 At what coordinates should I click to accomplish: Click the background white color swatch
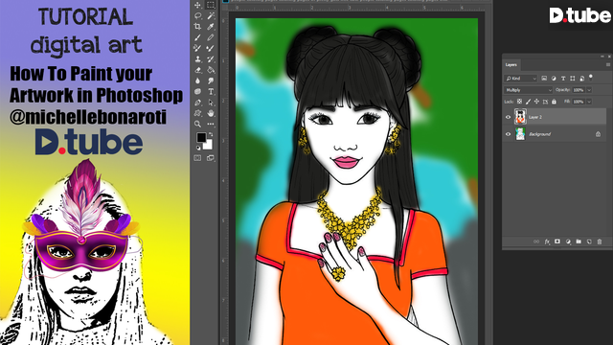pyautogui.click(x=208, y=145)
